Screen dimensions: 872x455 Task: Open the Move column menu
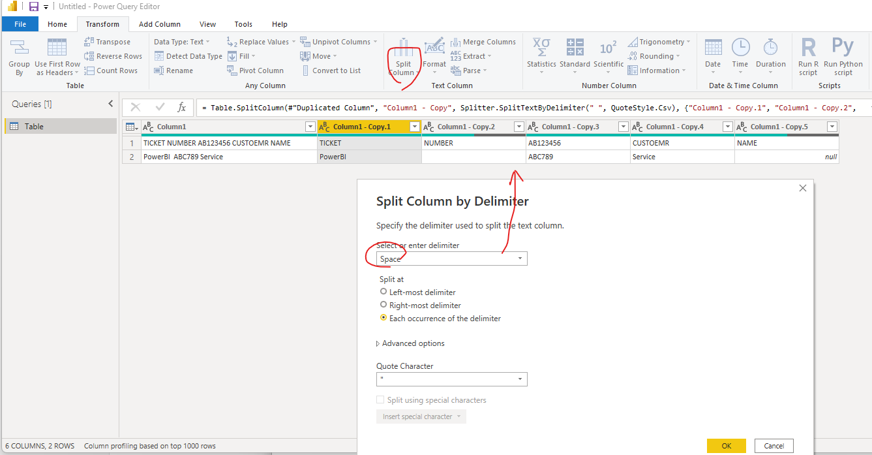(318, 56)
